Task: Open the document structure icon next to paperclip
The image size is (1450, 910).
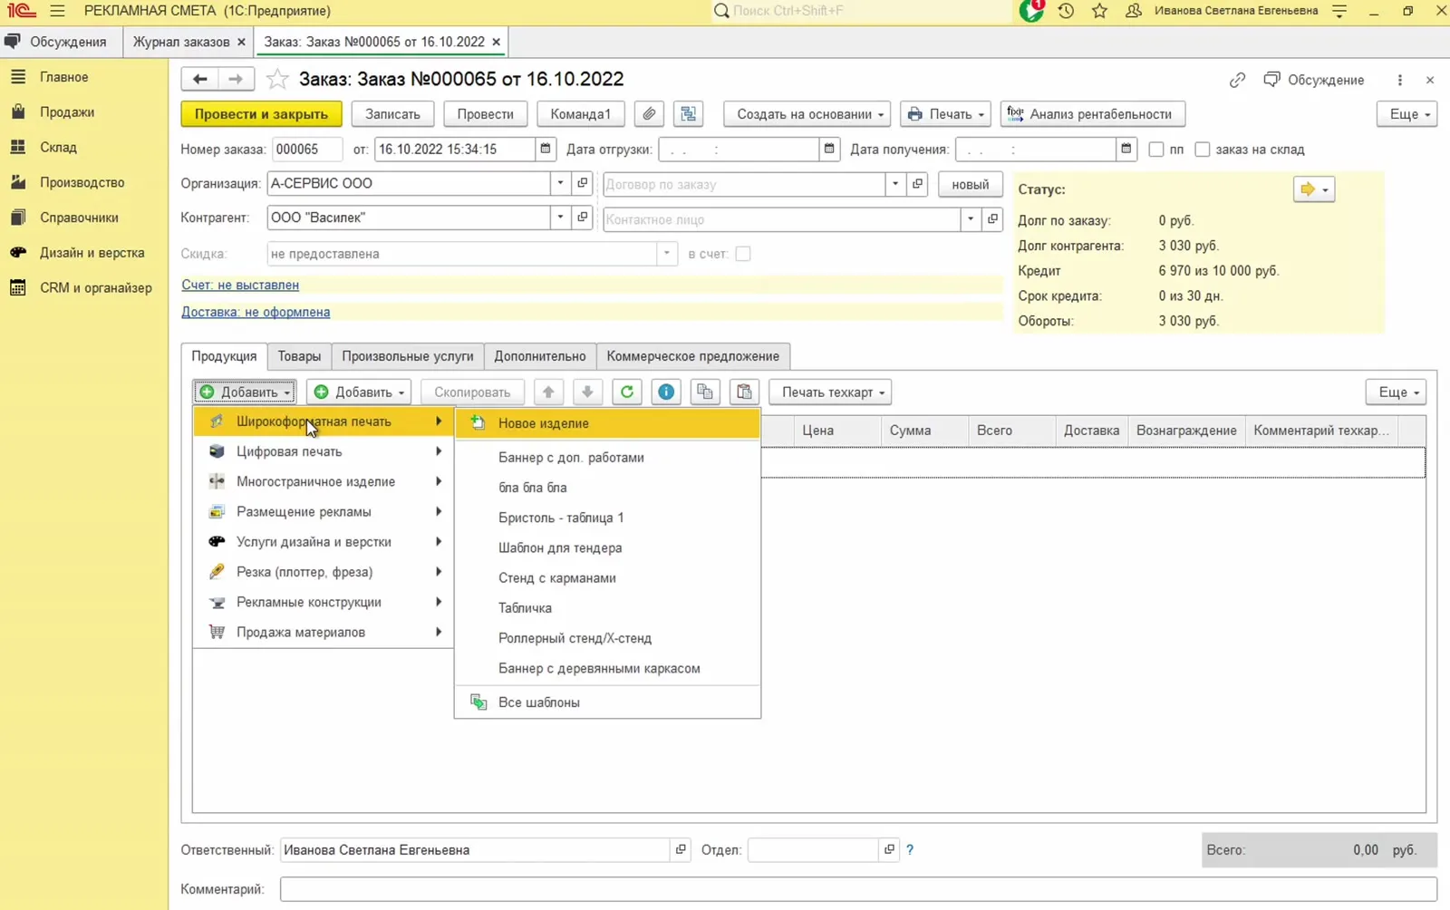Action: click(x=689, y=114)
